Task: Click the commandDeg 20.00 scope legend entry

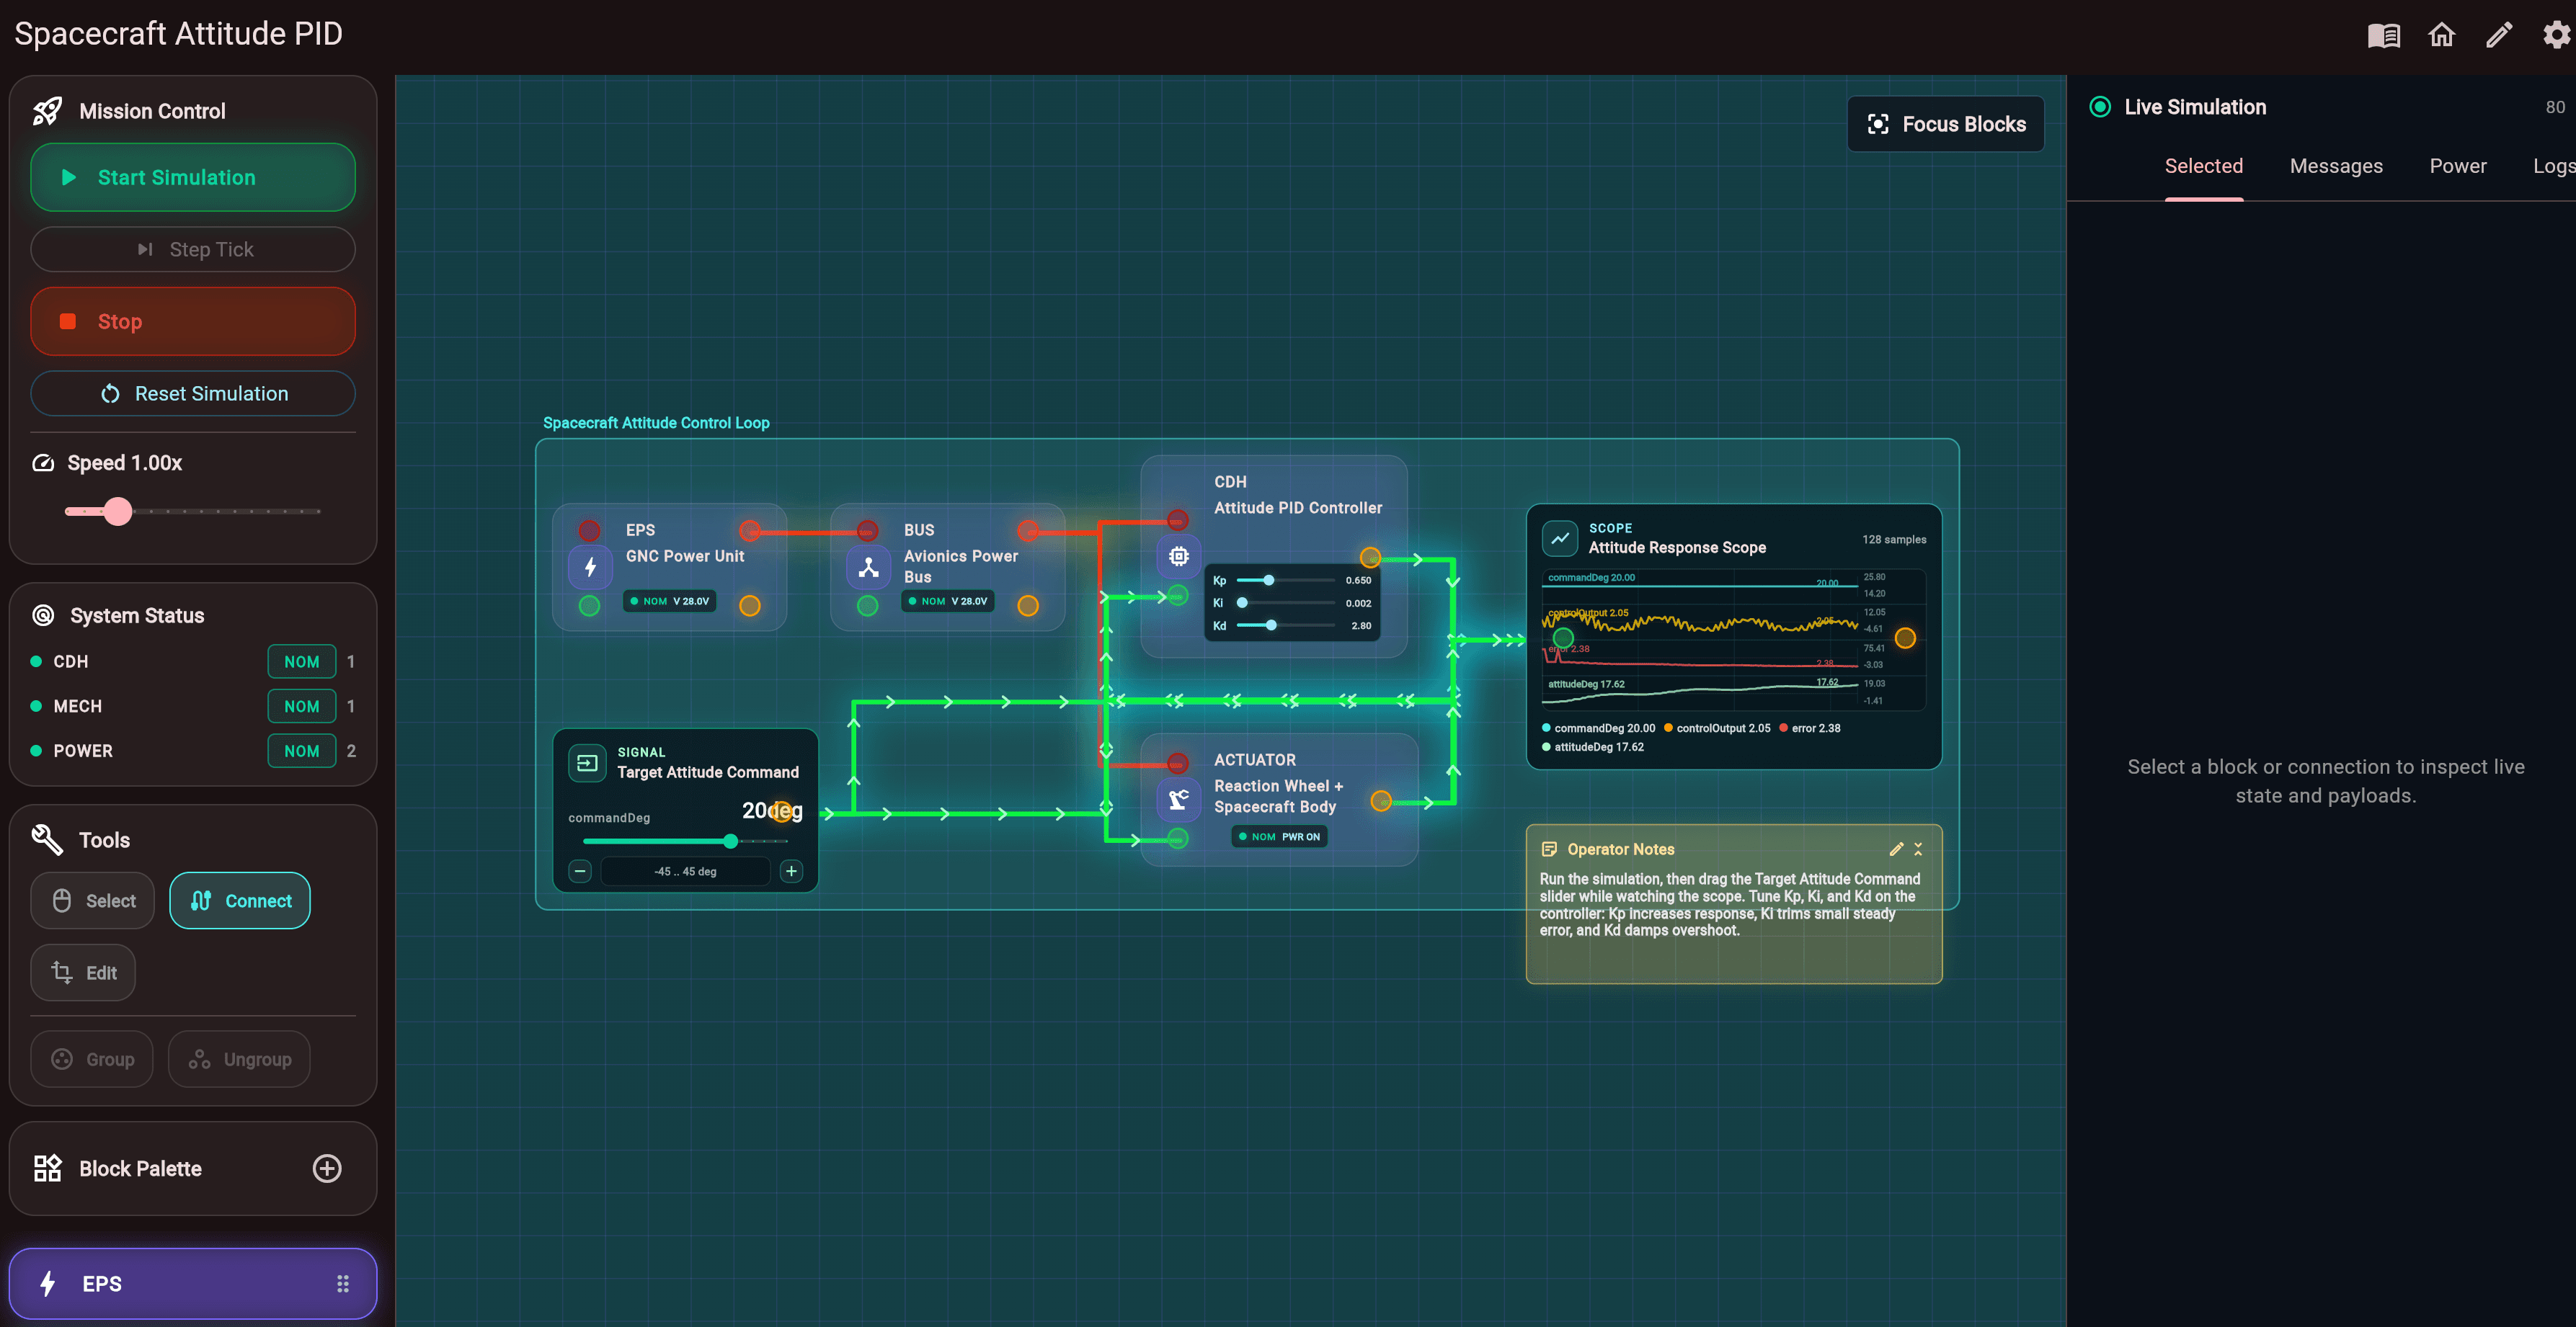Action: [1598, 728]
